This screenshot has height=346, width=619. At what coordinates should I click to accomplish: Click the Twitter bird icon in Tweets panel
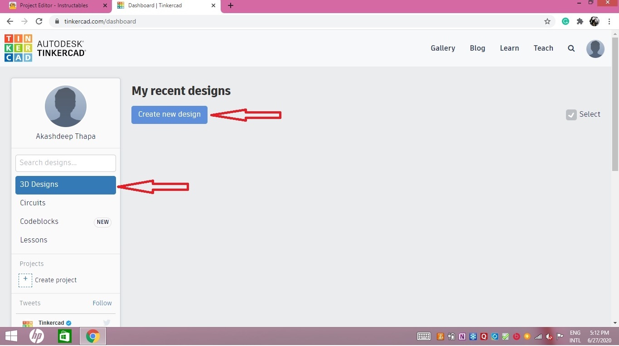[106, 322]
